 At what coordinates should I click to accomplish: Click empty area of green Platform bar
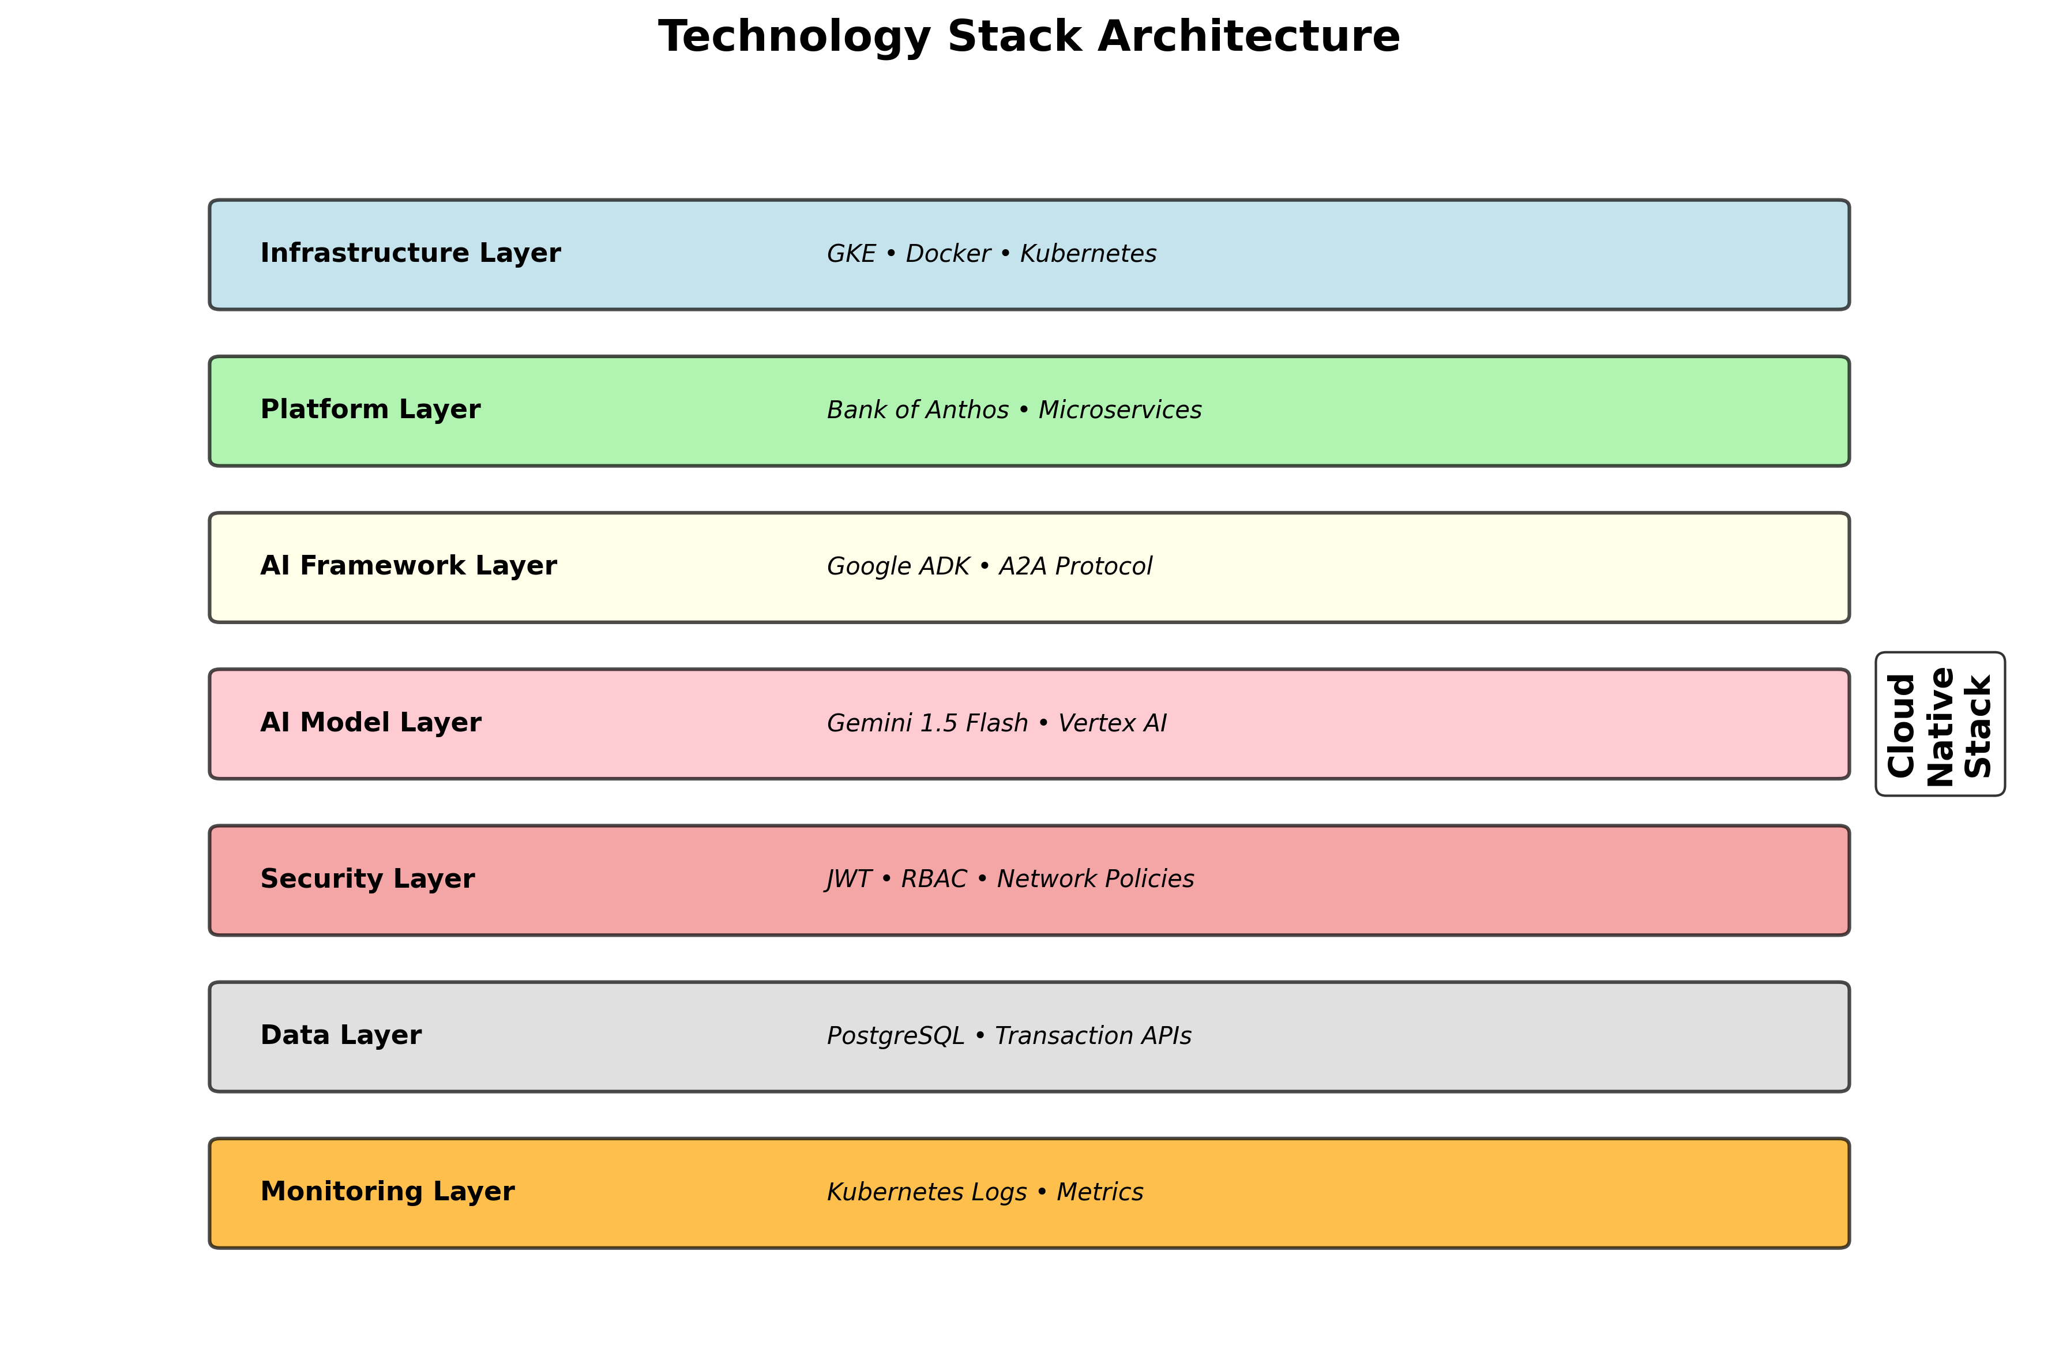1526,411
